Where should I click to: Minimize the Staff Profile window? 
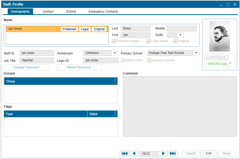pos(221,4)
